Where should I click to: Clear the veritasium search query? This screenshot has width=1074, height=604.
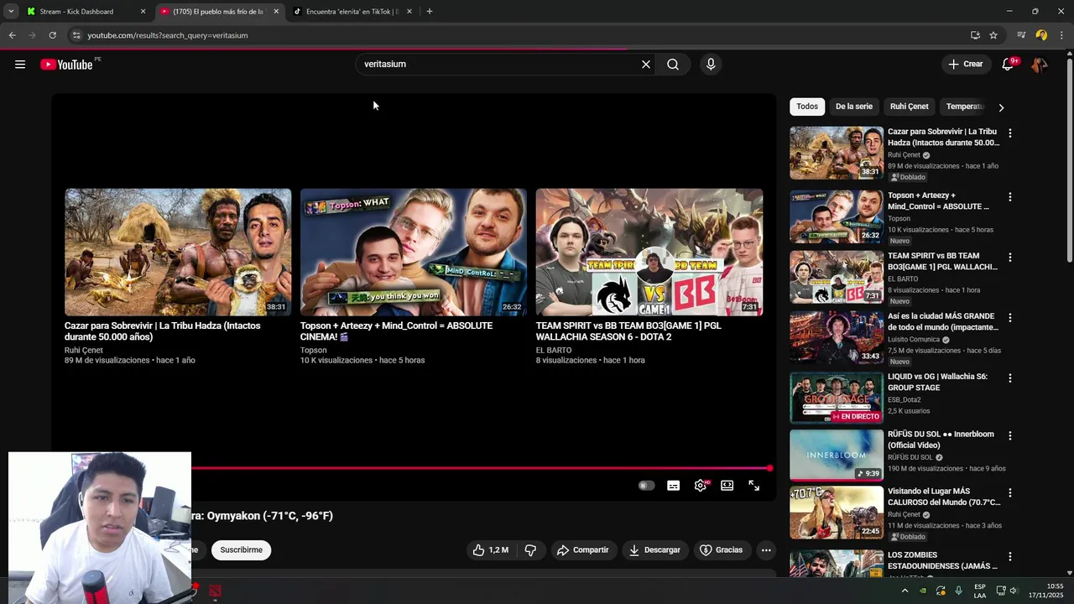(x=646, y=65)
